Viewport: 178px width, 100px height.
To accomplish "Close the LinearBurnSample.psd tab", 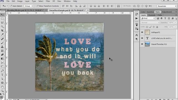I will tap(88, 10).
